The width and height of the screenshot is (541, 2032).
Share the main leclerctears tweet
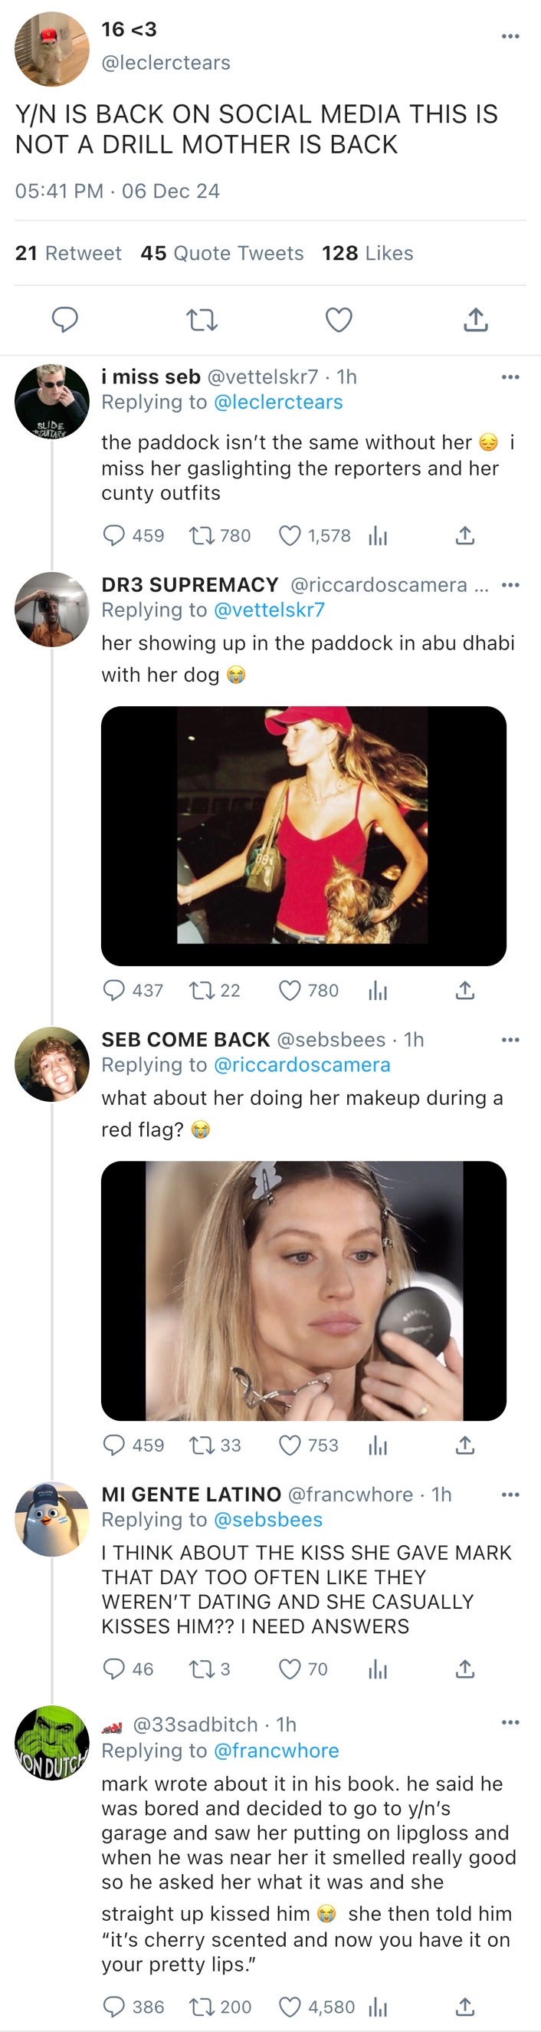coord(476,320)
